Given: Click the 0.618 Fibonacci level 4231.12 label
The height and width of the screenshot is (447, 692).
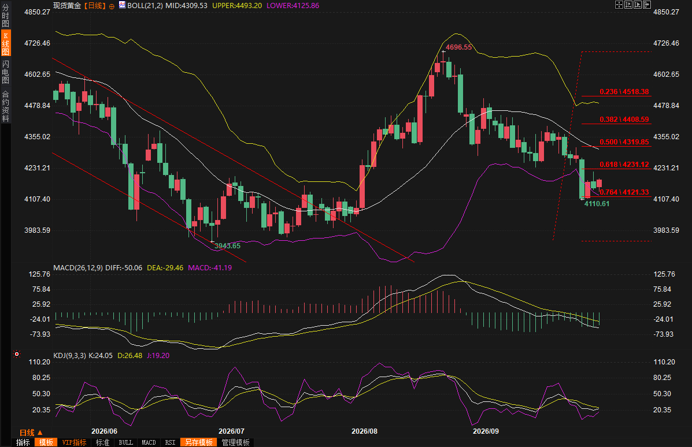Looking at the screenshot, I should pos(624,165).
